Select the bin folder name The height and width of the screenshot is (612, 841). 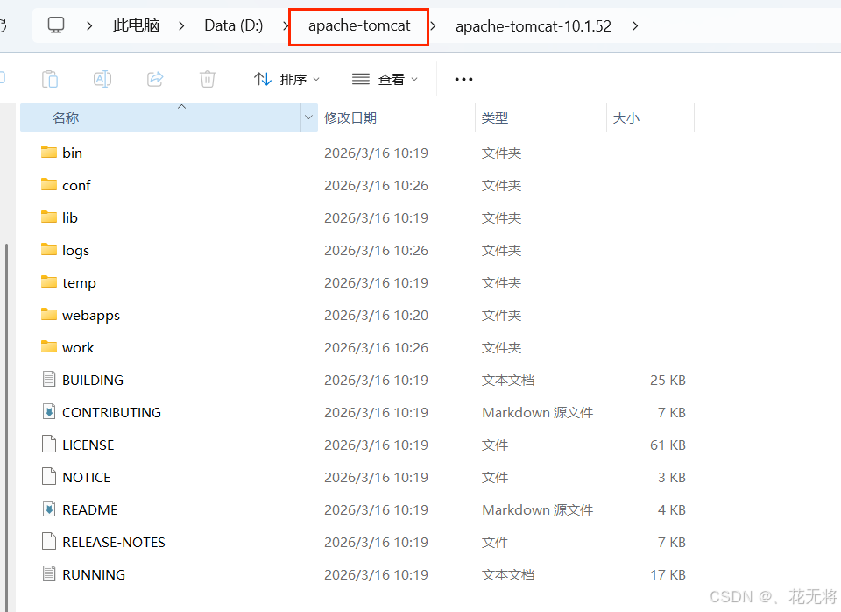[72, 153]
